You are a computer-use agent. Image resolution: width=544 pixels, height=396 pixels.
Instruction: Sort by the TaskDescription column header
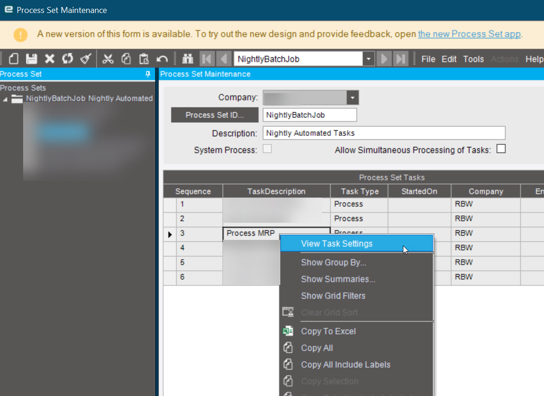click(276, 191)
